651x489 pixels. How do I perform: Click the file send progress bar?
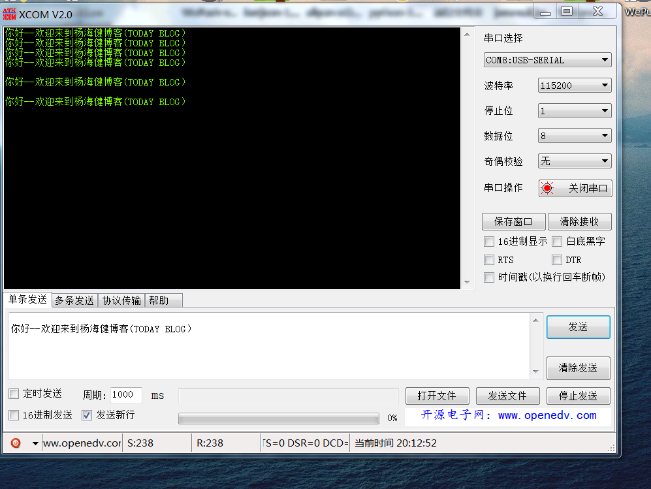click(279, 418)
